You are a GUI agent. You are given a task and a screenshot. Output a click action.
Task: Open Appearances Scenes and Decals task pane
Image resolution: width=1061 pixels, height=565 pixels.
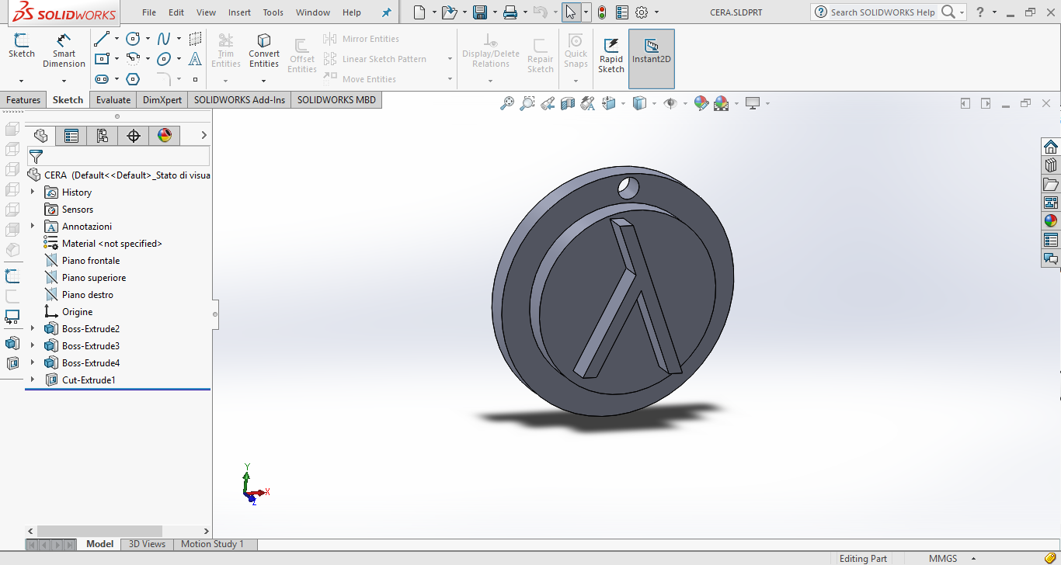(x=1051, y=221)
